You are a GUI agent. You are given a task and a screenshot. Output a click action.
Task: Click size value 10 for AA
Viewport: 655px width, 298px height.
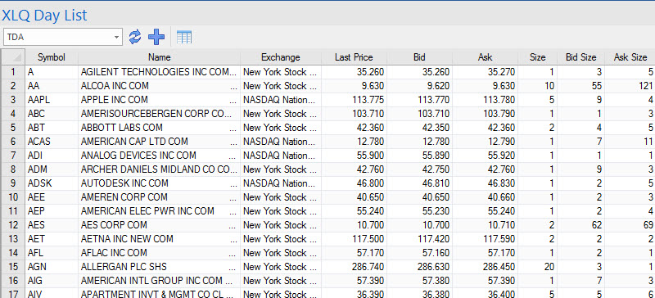(538, 86)
